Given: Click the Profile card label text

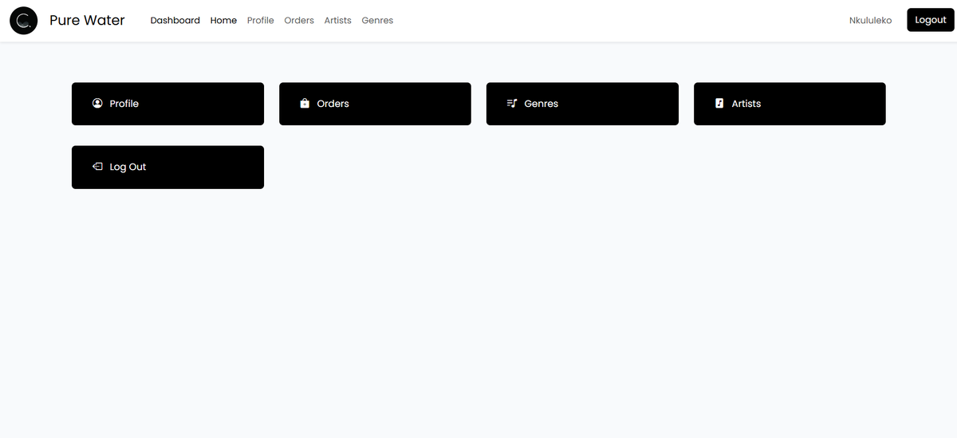Looking at the screenshot, I should click(x=124, y=104).
